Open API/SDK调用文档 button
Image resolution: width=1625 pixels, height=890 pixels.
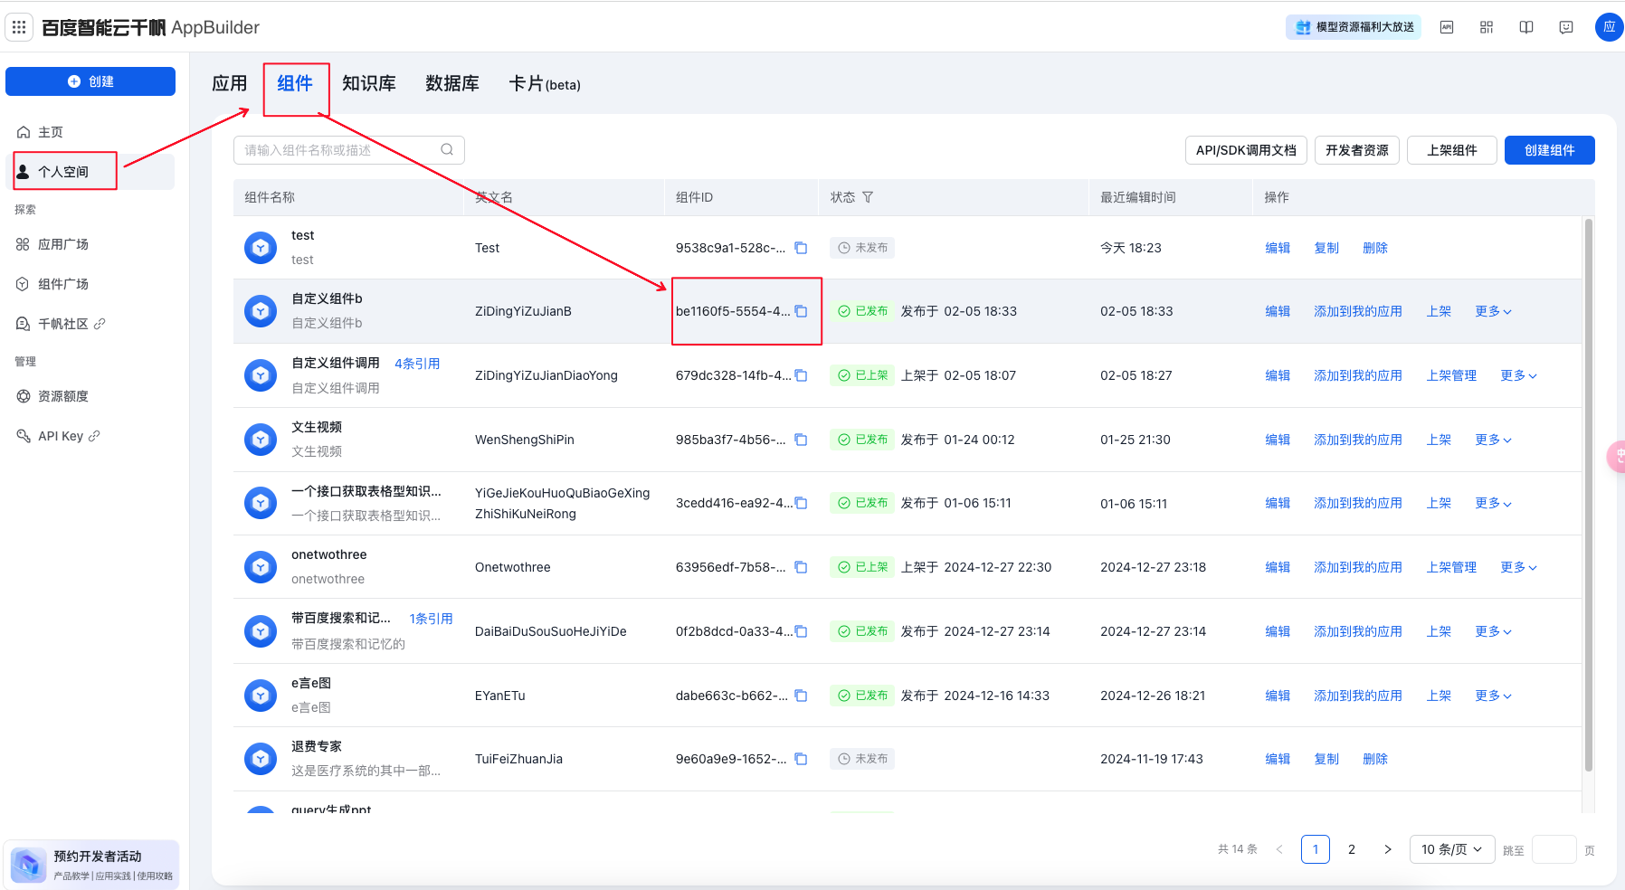[x=1246, y=150]
